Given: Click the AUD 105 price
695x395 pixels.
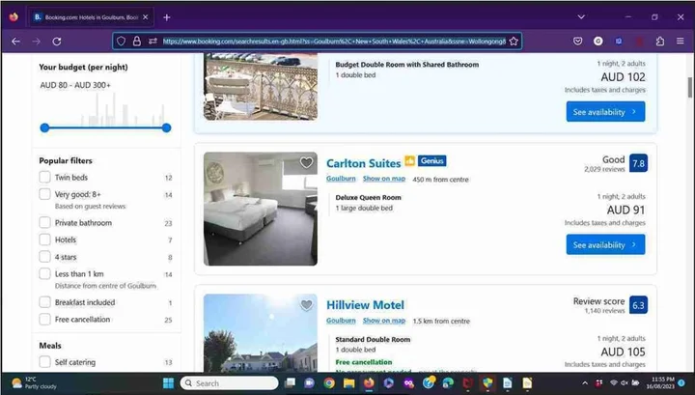Looking at the screenshot, I should tap(623, 352).
